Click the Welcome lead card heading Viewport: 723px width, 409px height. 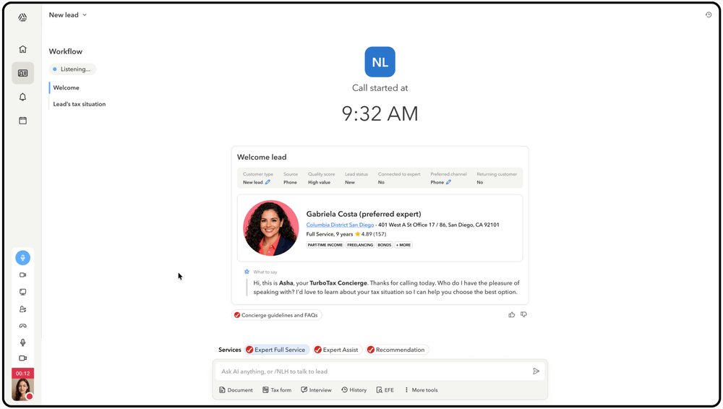pos(262,158)
